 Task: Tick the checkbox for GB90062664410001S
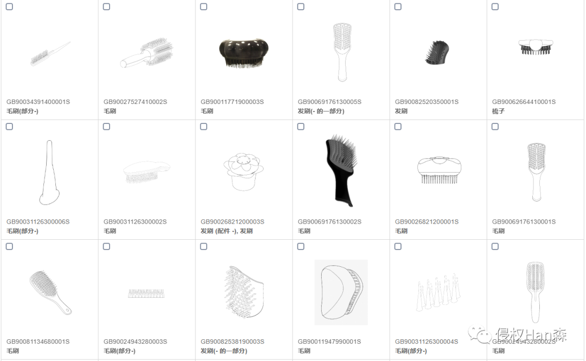[x=495, y=6]
